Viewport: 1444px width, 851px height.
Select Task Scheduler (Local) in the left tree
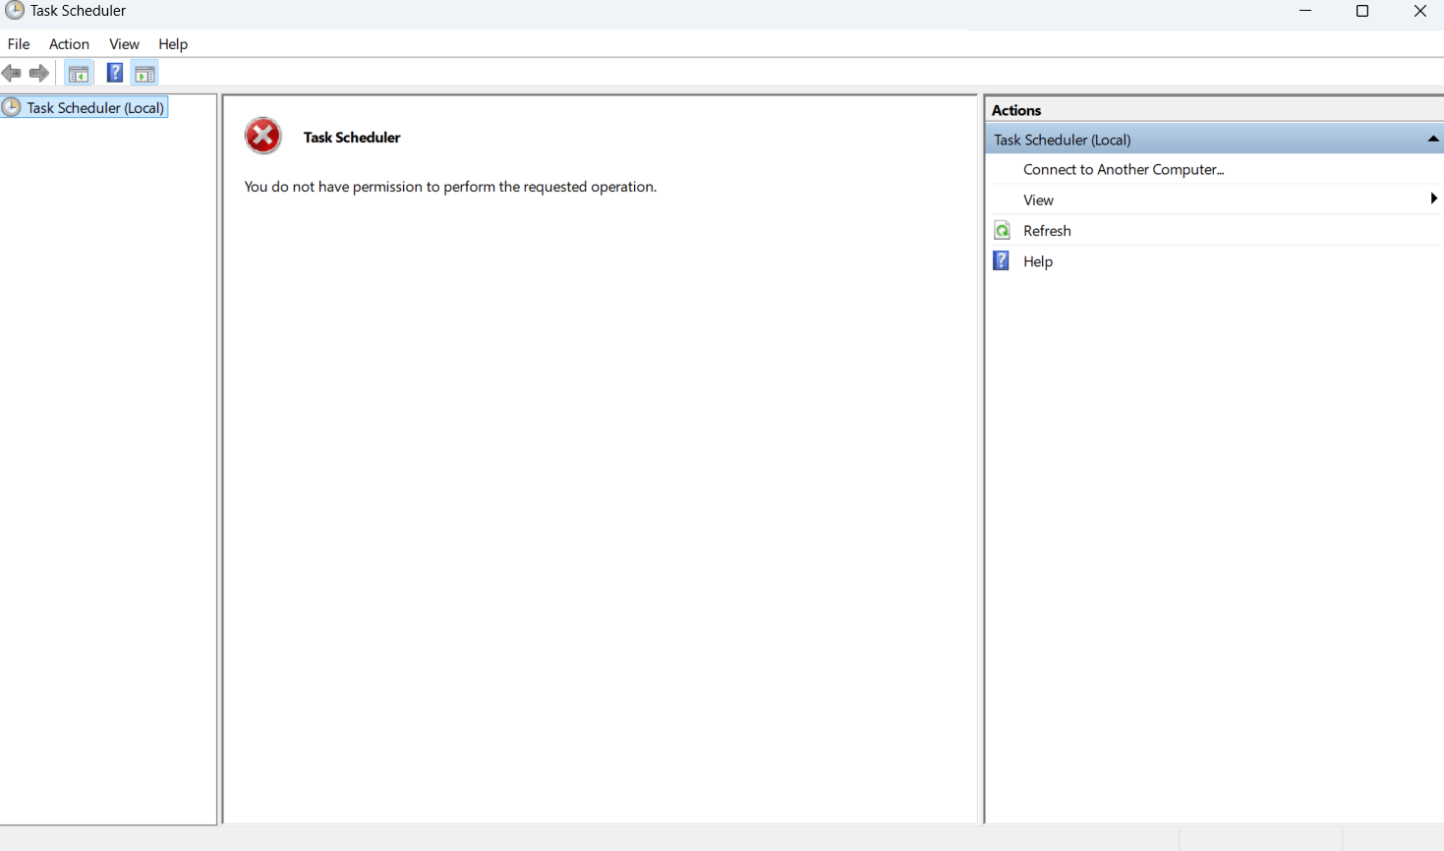[x=93, y=107]
